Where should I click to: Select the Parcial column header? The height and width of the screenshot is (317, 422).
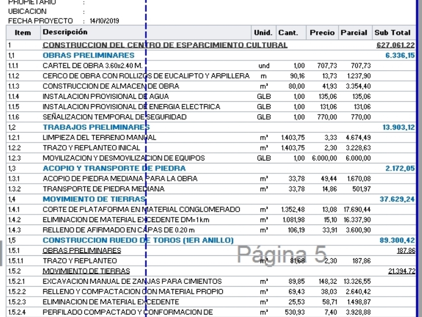point(355,33)
